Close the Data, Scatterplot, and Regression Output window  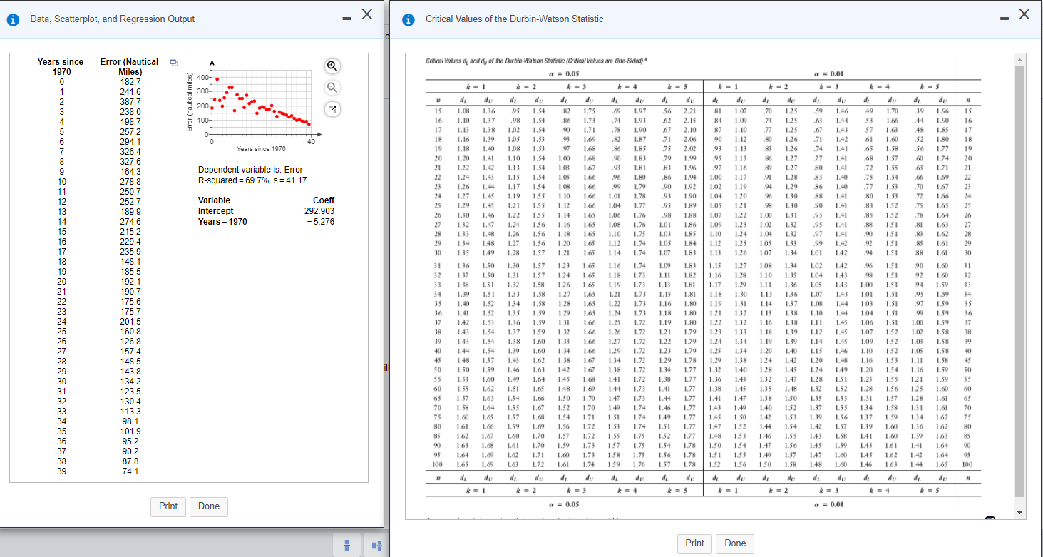coord(367,14)
